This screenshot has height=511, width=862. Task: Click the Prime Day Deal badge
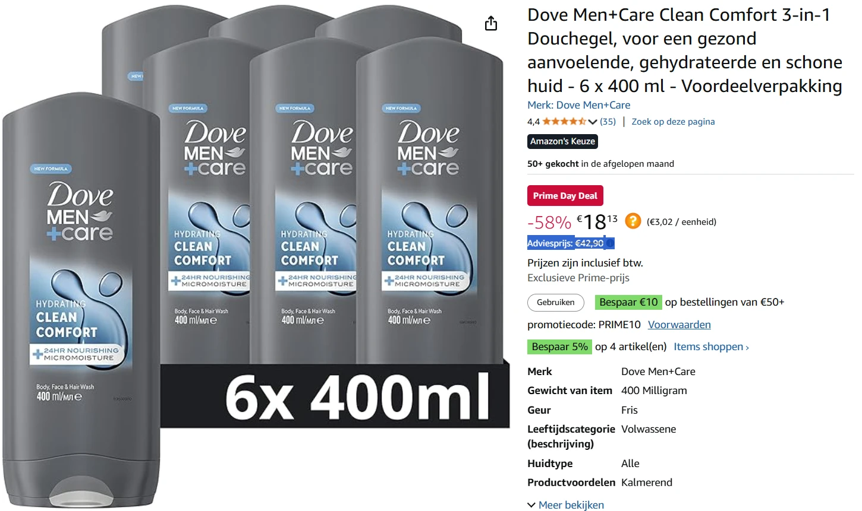tap(565, 196)
